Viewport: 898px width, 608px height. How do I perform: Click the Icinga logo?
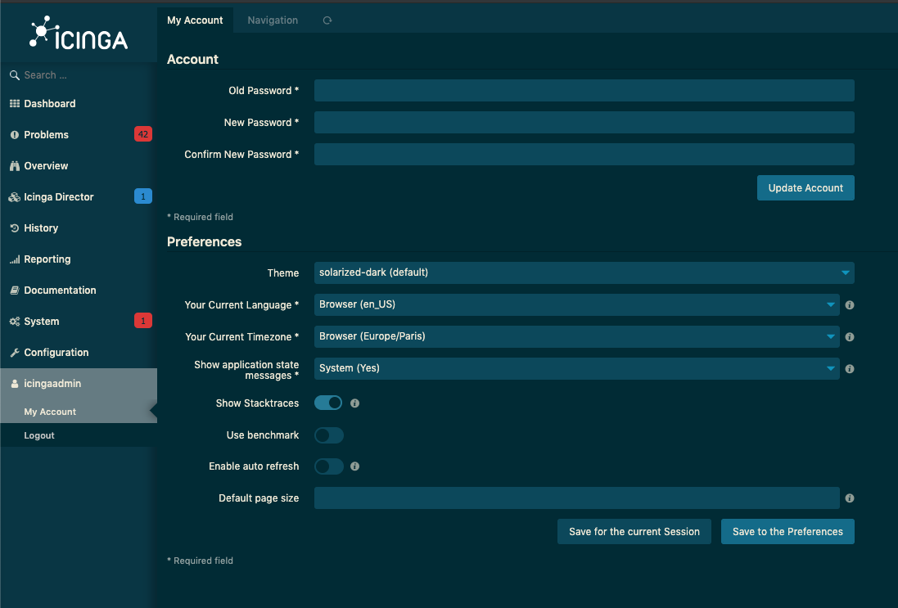click(79, 33)
